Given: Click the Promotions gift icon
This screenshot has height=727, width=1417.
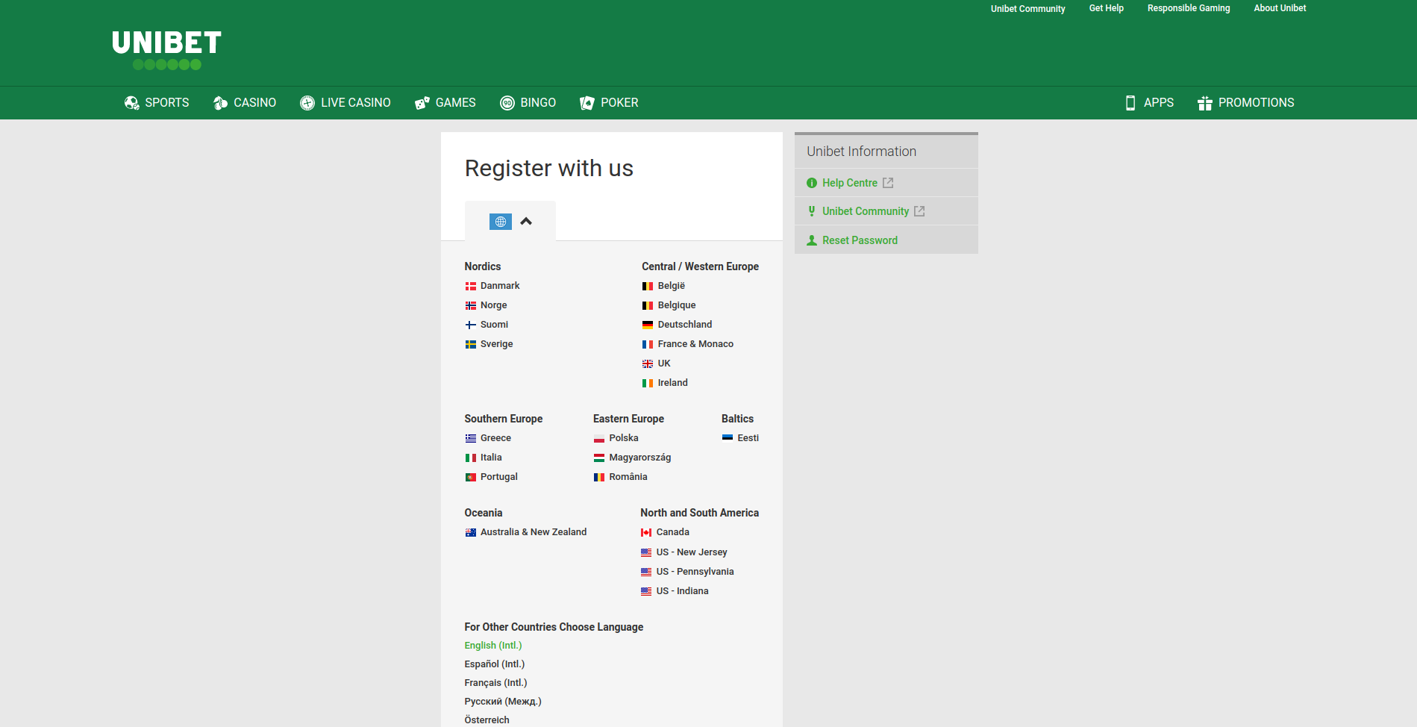Looking at the screenshot, I should 1204,103.
